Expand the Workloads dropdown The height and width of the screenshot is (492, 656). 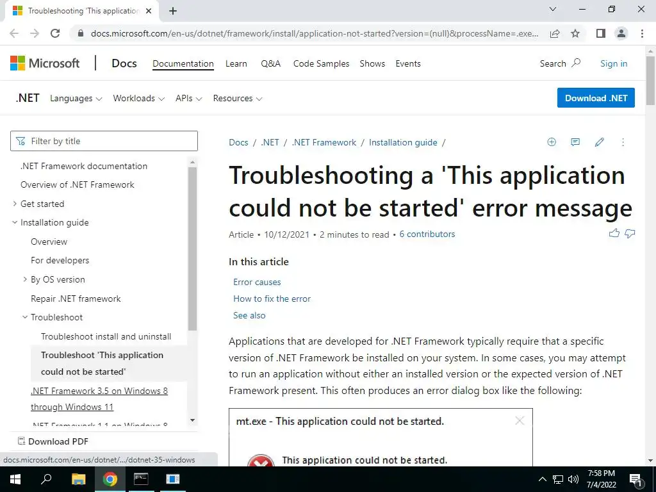[x=139, y=98]
